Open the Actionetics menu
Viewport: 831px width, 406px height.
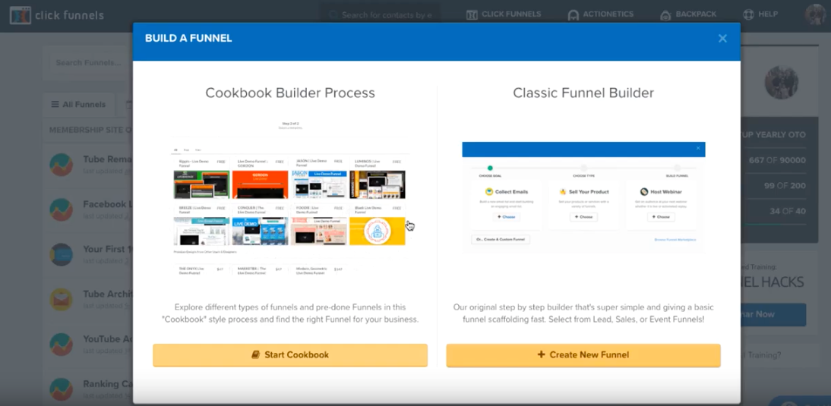[600, 14]
